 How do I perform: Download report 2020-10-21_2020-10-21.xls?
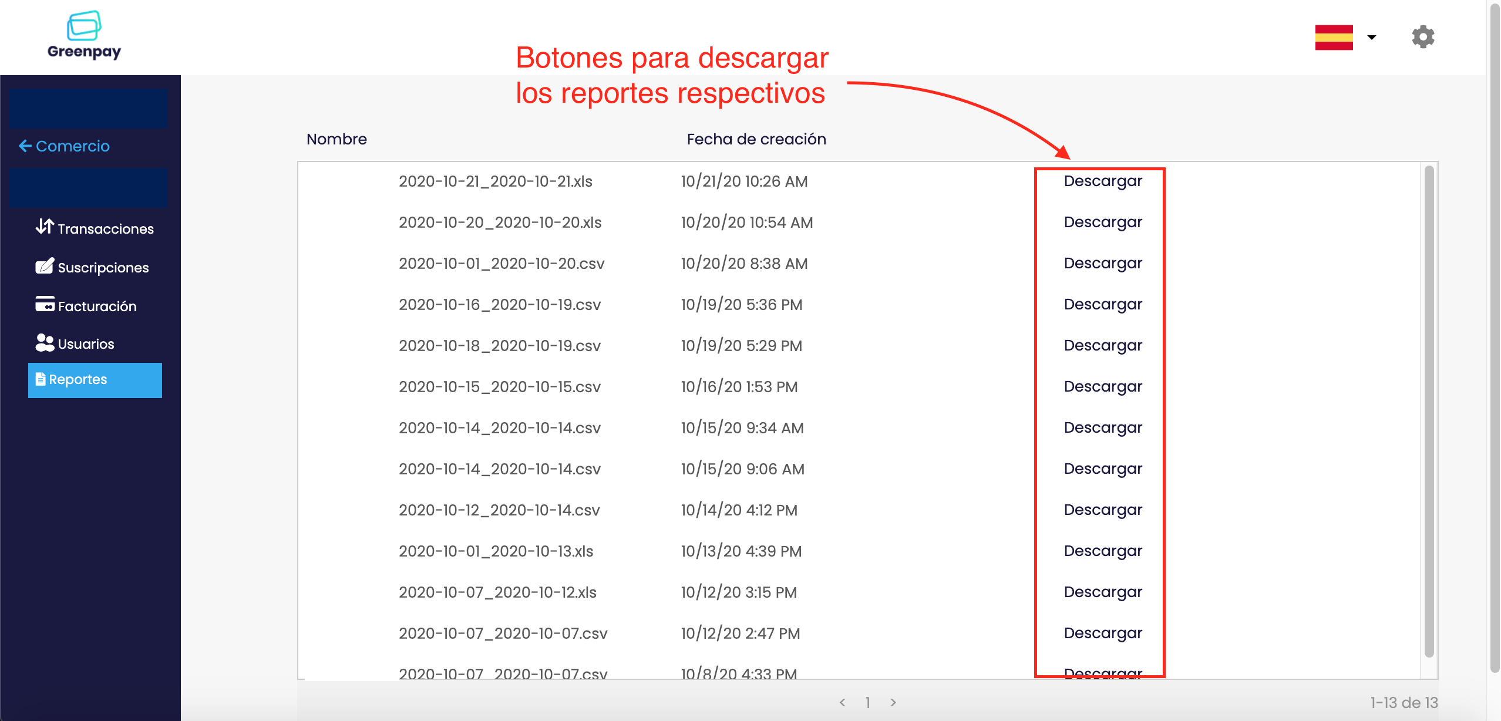point(1102,181)
